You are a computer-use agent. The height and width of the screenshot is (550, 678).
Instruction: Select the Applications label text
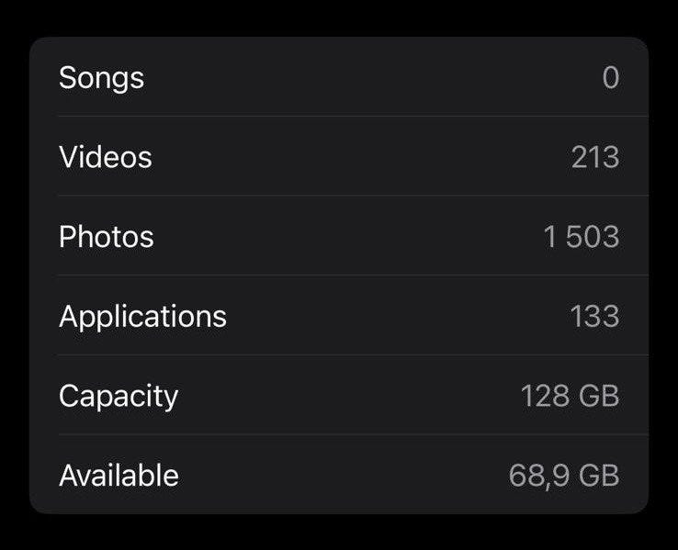pyautogui.click(x=142, y=317)
